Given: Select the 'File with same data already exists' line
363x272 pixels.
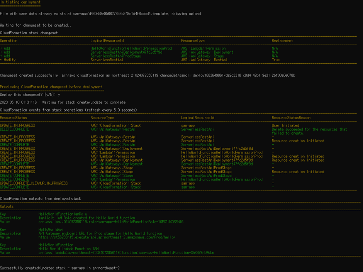Looking at the screenshot, I should click(x=100, y=14).
